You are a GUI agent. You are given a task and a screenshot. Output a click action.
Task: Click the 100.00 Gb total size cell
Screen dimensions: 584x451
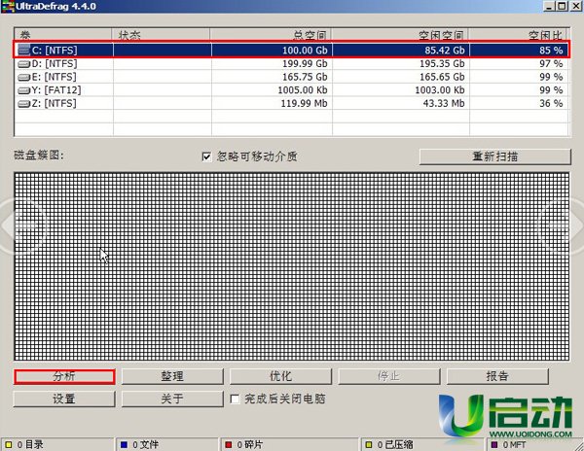[x=272, y=51]
